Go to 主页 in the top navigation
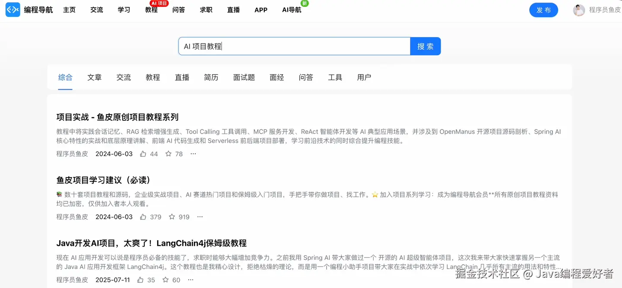Screen dimensions: 622x288 click(x=69, y=10)
